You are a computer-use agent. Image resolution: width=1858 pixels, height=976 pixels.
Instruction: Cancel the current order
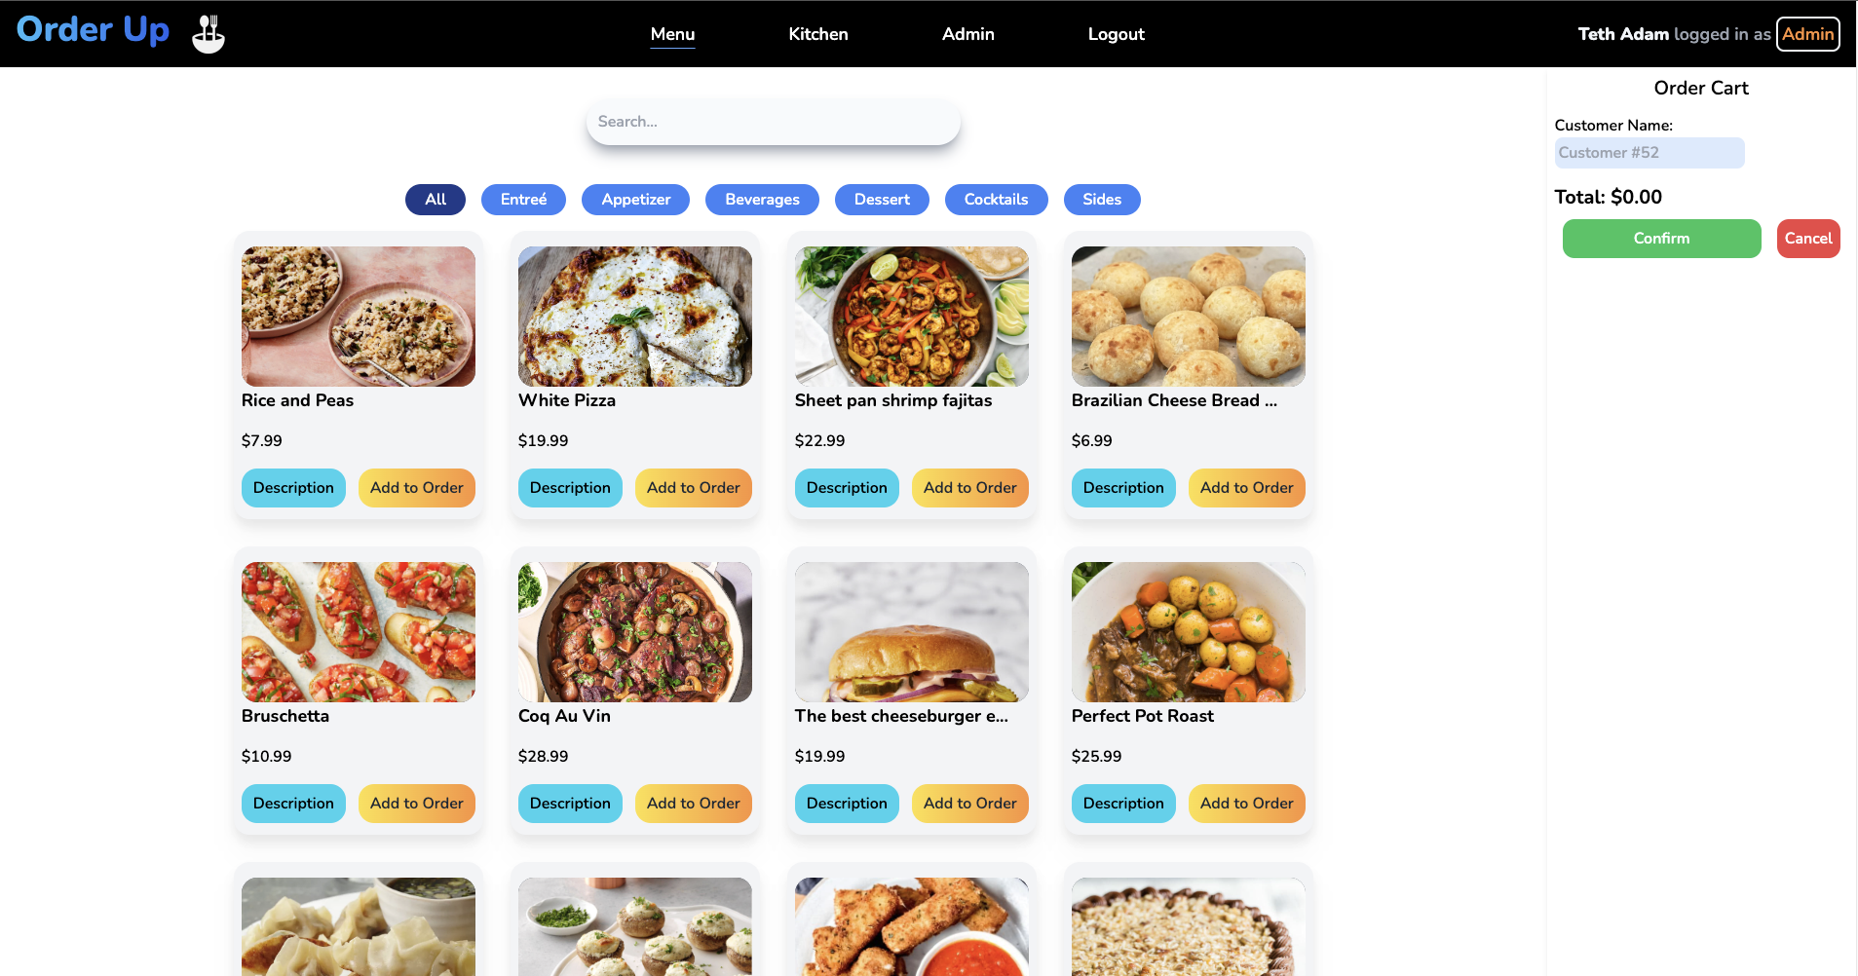[1808, 239]
